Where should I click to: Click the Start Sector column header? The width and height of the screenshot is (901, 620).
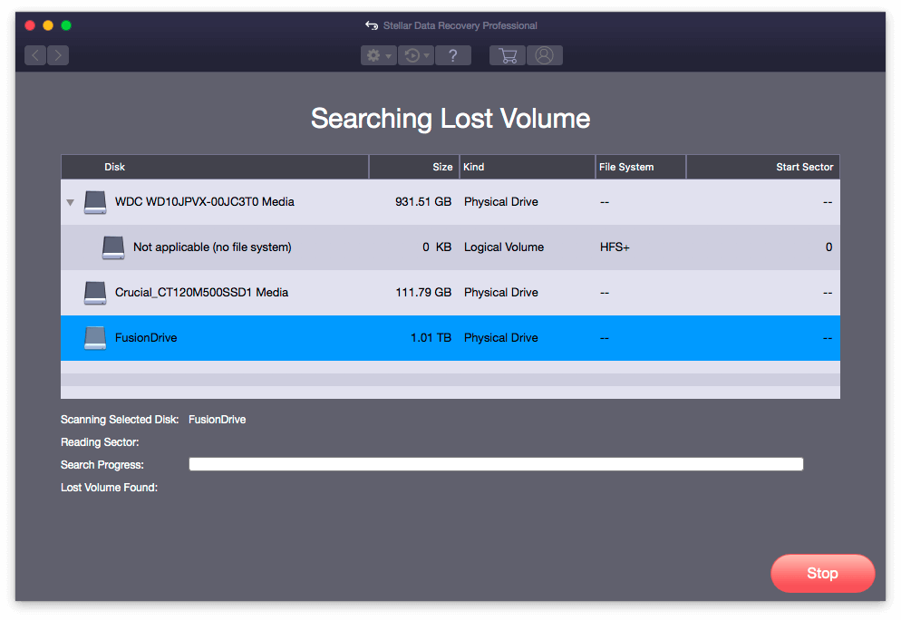[x=763, y=167]
